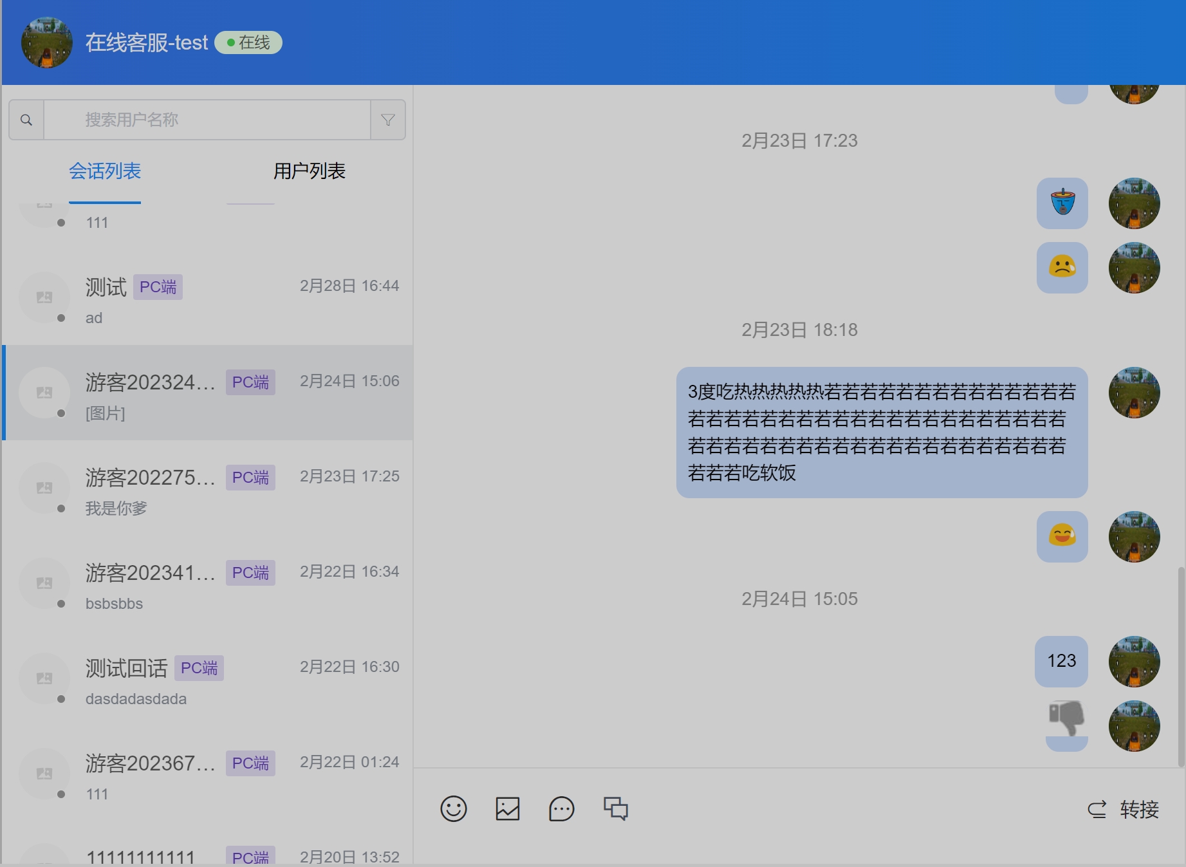The height and width of the screenshot is (867, 1186).
Task: Click avatar beside the 123 message
Action: click(x=1135, y=662)
